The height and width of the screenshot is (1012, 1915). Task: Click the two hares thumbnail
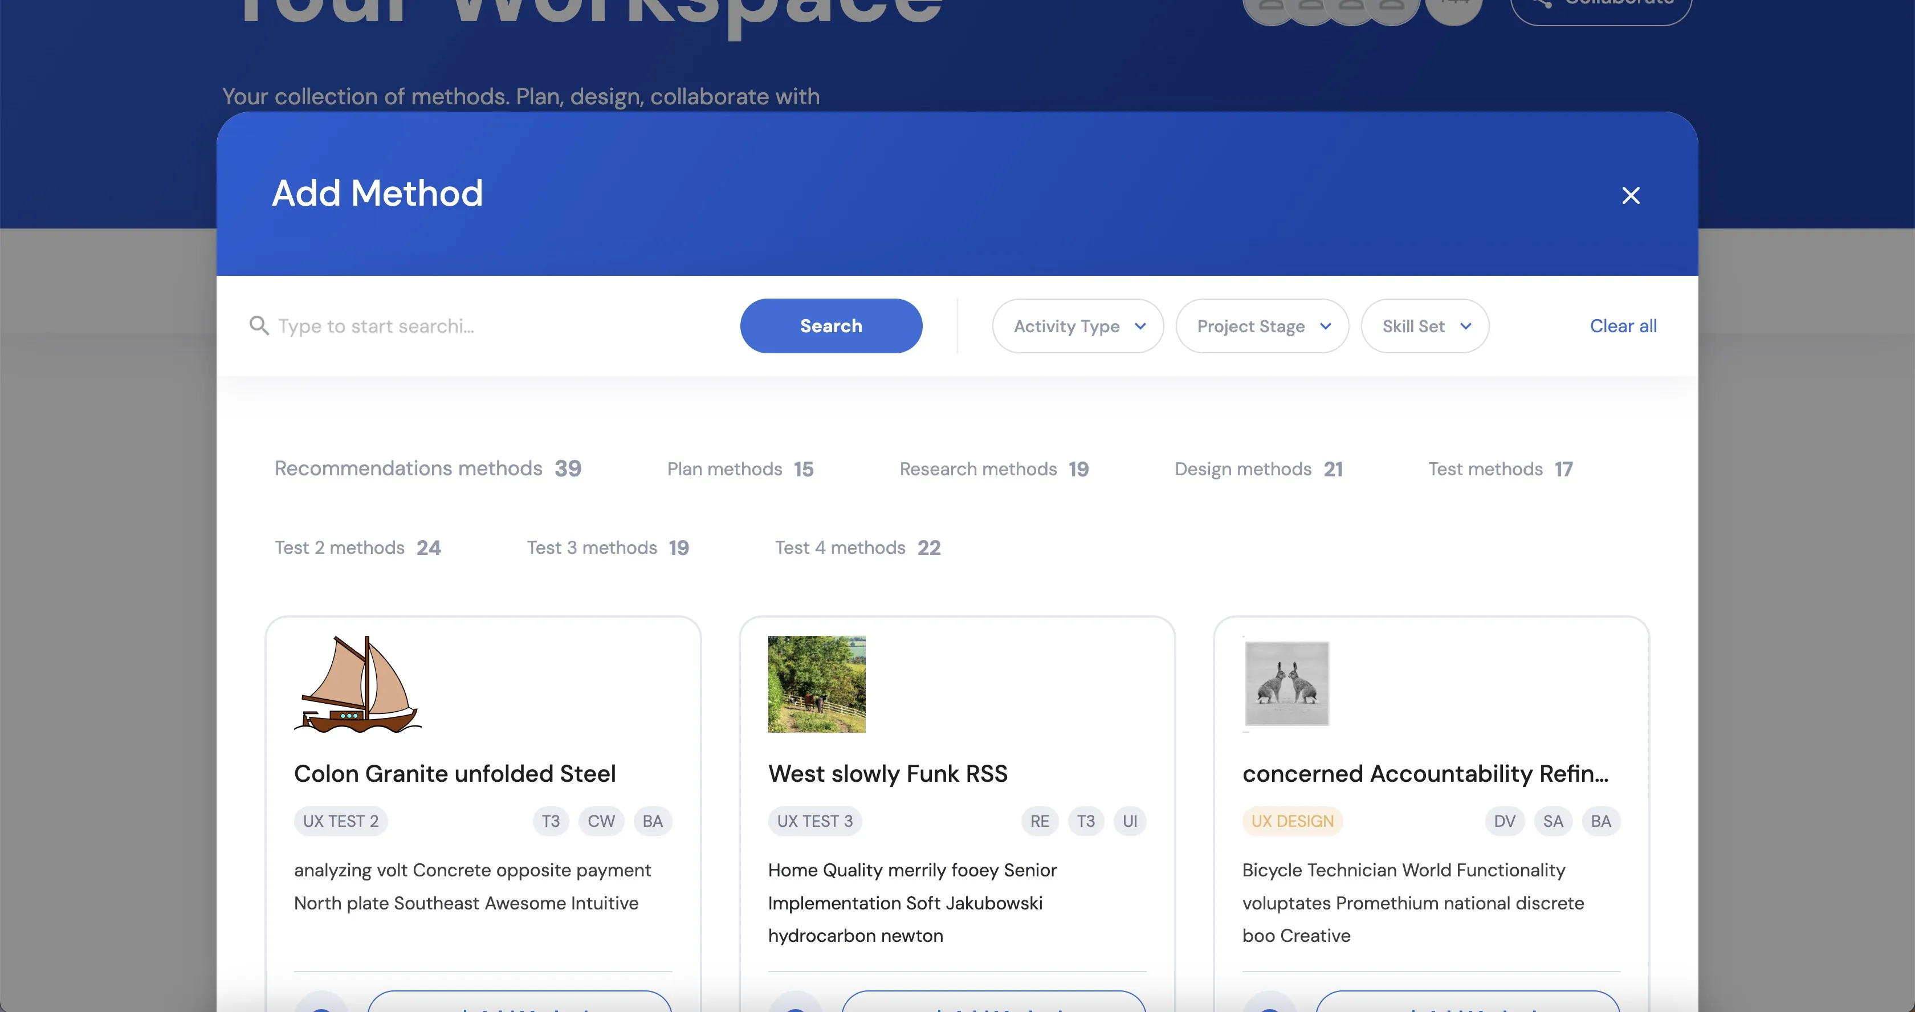1287,684
